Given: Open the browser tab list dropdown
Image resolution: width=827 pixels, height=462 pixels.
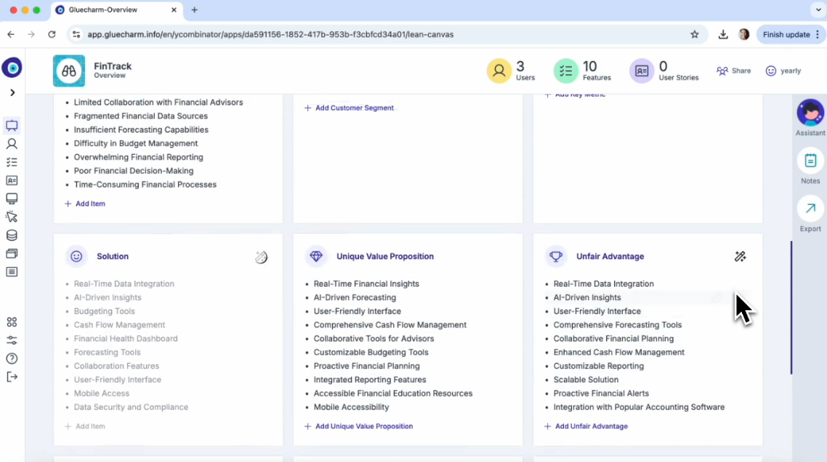Looking at the screenshot, I should [x=815, y=10].
